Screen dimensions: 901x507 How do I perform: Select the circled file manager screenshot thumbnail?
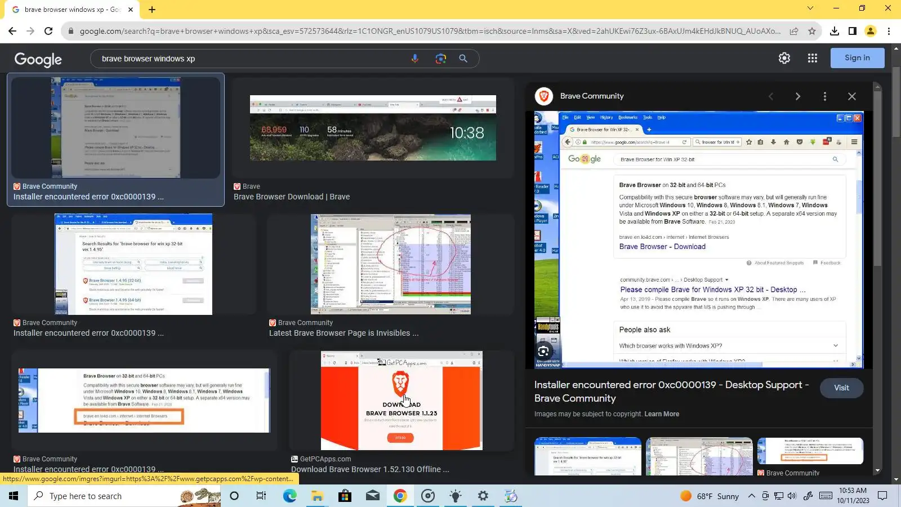(x=391, y=264)
